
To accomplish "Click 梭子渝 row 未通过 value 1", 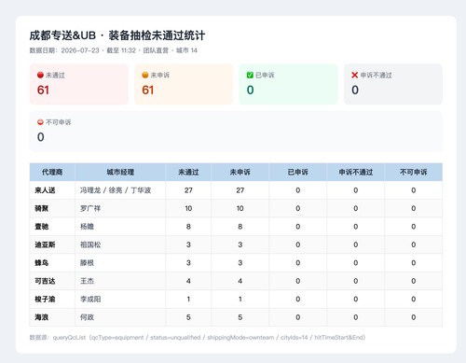I will pos(188,300).
